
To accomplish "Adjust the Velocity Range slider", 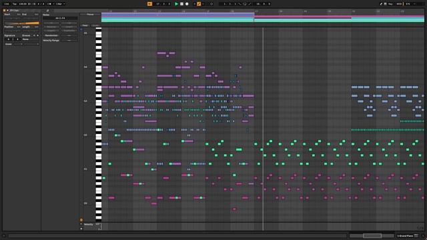I will [x=69, y=40].
